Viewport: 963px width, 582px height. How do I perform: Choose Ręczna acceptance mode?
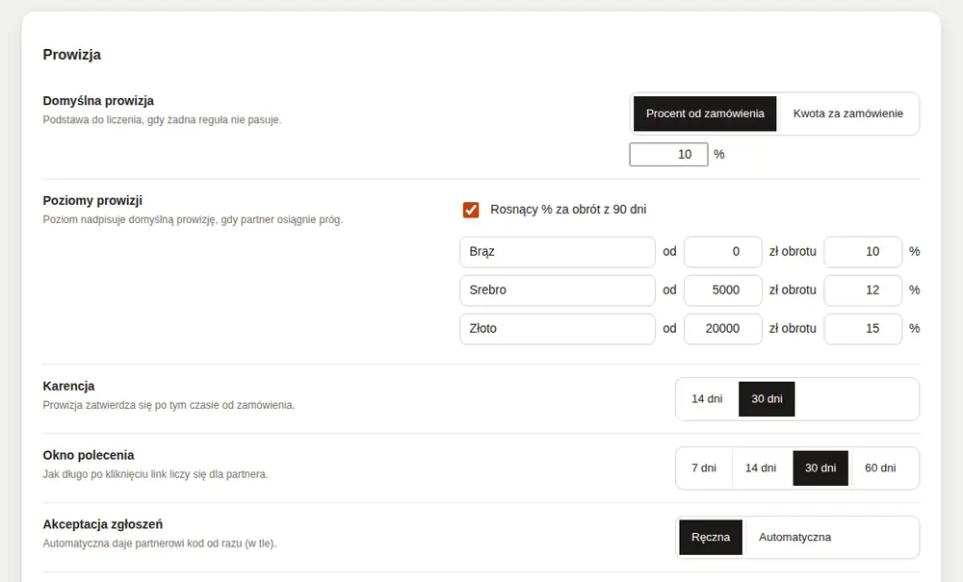pos(711,538)
